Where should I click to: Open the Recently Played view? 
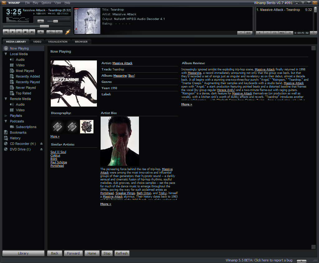28,82
